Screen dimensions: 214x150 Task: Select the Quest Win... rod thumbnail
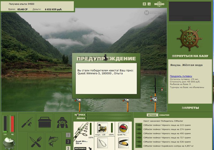click(82, 131)
